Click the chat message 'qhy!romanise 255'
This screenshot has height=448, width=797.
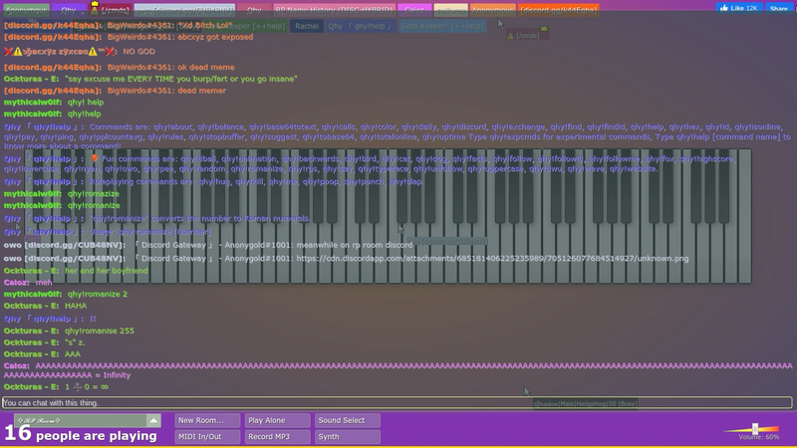(99, 331)
